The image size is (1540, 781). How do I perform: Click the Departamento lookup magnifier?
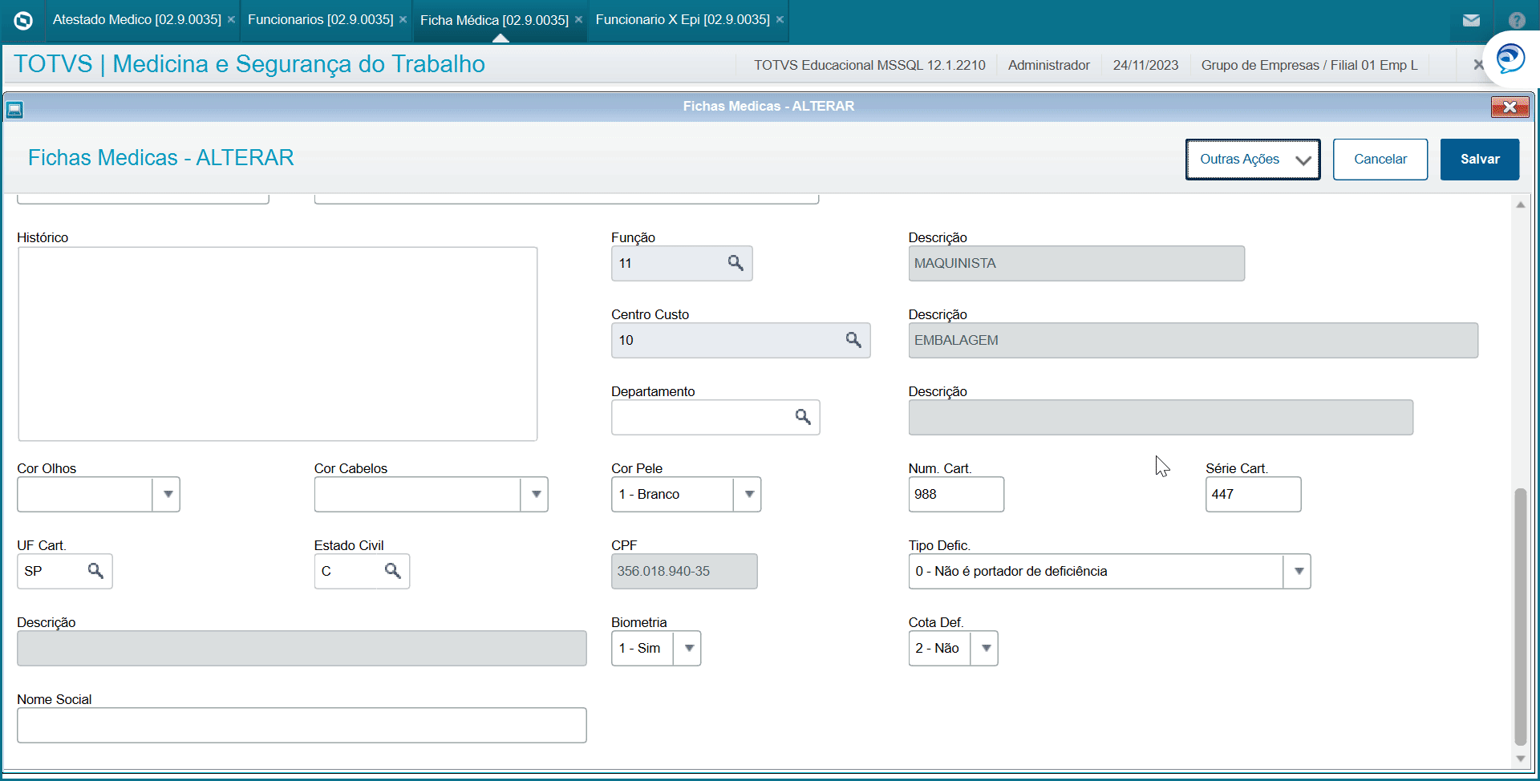click(x=803, y=417)
